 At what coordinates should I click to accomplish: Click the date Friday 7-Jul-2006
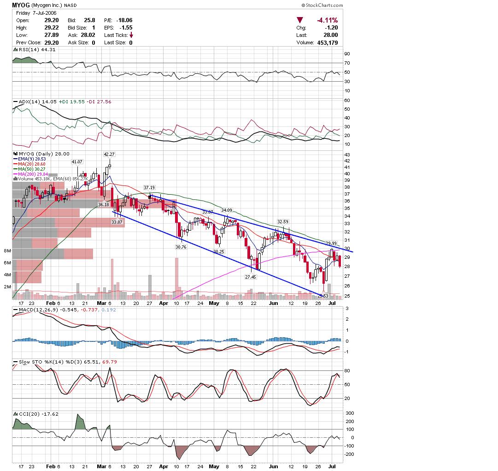point(36,13)
